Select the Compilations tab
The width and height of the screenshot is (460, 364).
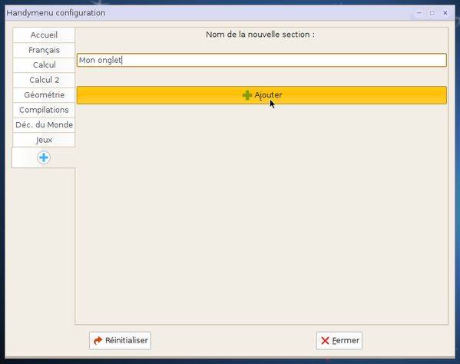[x=44, y=110]
